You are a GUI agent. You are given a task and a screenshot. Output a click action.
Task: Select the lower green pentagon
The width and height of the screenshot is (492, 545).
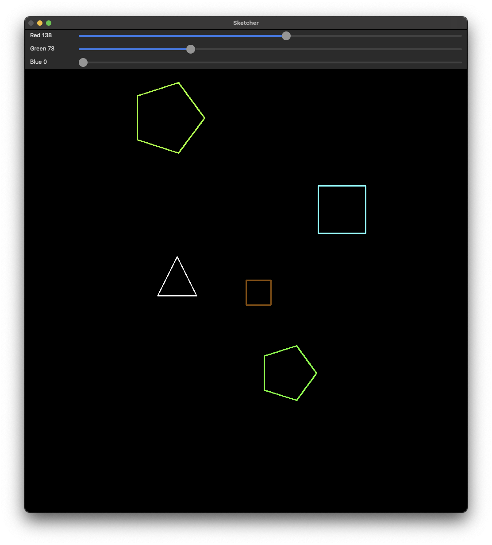(264, 373)
